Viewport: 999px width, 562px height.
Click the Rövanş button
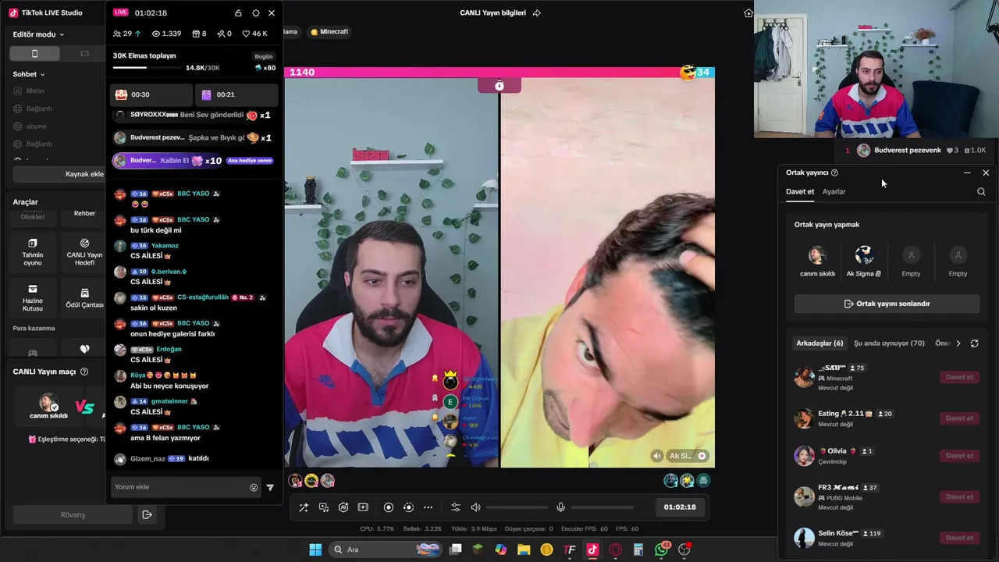pos(73,514)
